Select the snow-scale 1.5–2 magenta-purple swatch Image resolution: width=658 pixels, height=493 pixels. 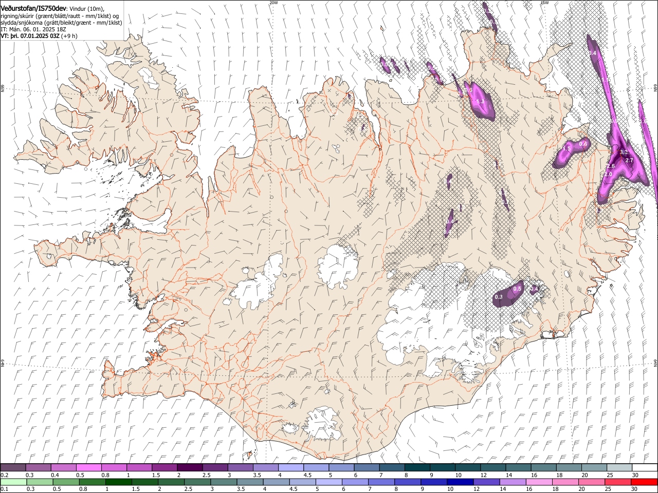coord(164,468)
